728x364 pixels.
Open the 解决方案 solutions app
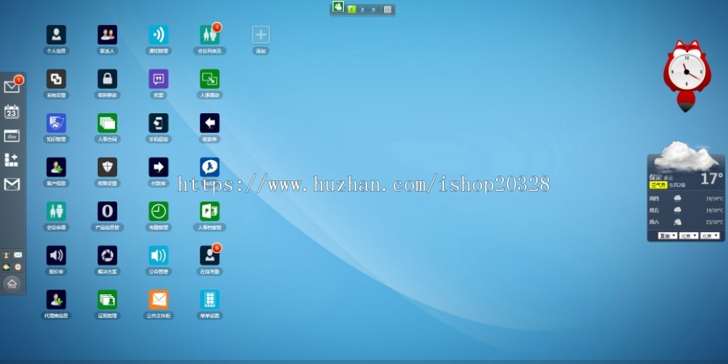[x=108, y=256]
